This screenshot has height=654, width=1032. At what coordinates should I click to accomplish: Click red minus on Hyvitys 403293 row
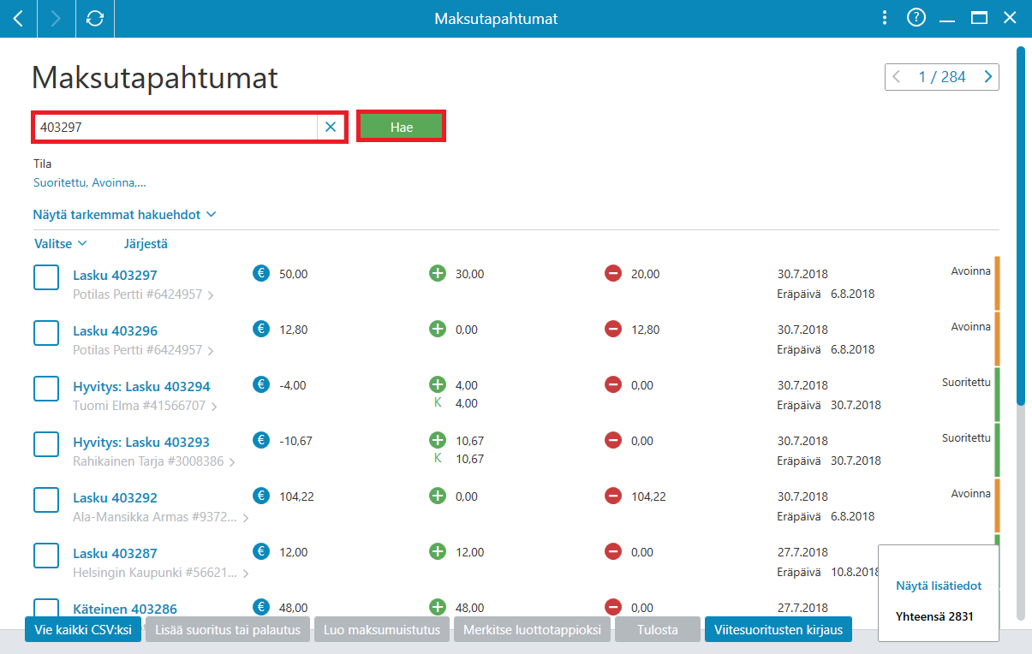point(613,441)
